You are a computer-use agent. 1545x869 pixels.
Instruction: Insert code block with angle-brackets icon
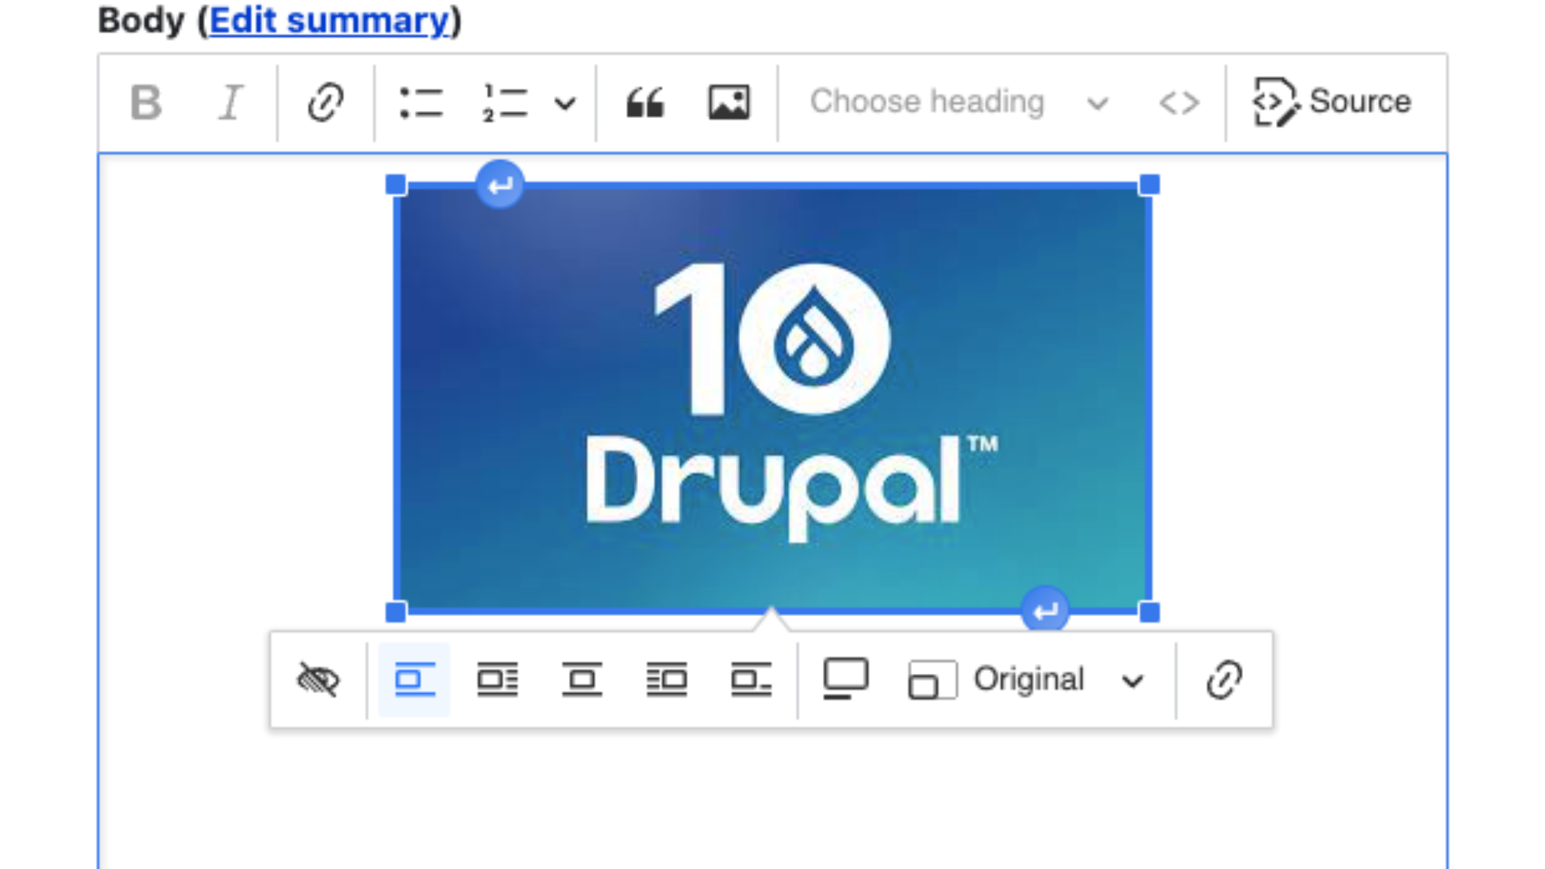click(1179, 103)
